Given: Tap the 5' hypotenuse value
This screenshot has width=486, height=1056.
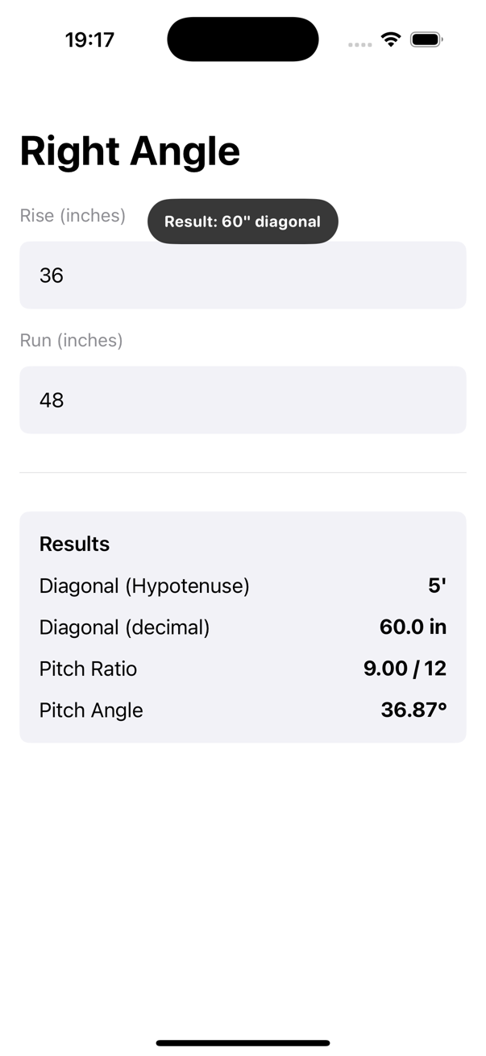Looking at the screenshot, I should (437, 586).
